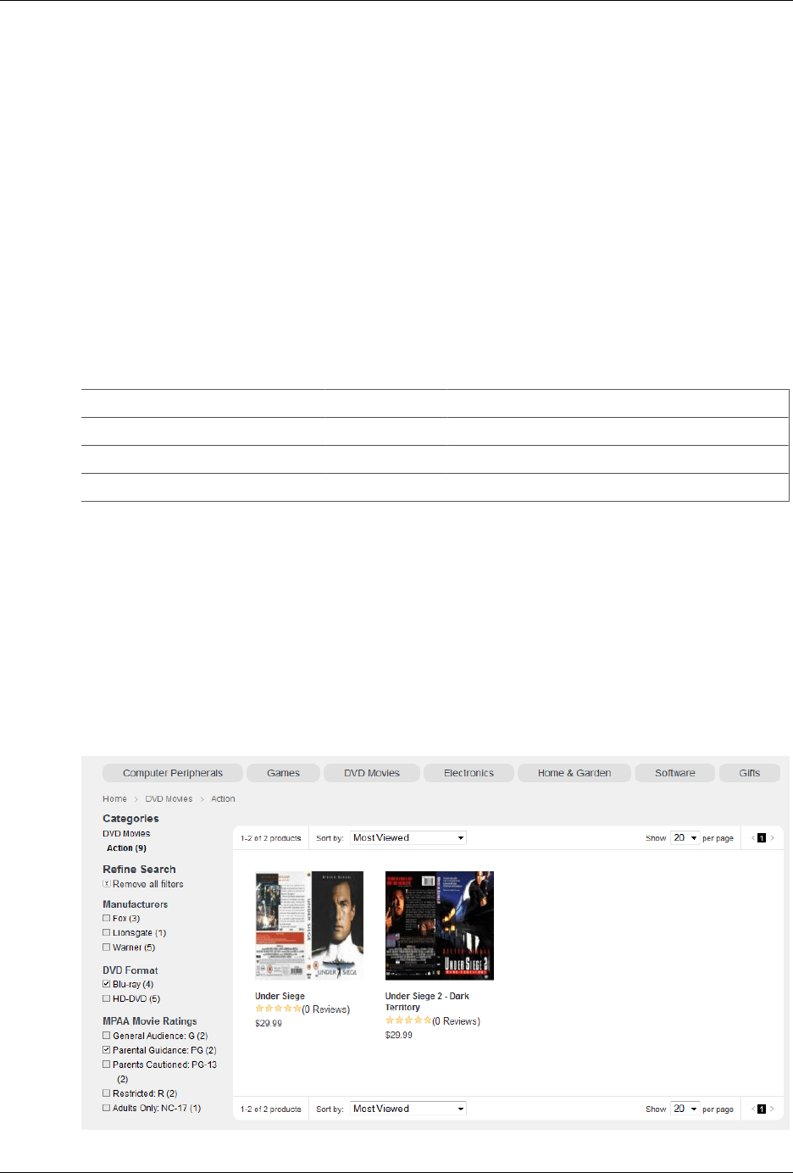793x1173 pixels.
Task: Select page 1 in bottom pager
Action: click(x=762, y=1109)
